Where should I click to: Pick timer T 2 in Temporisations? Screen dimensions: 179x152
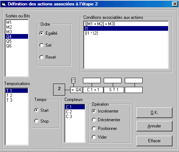point(17,96)
